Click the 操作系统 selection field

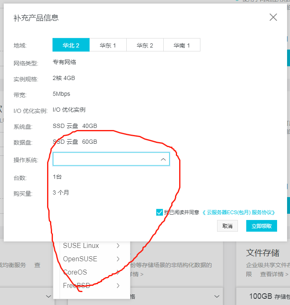pyautogui.click(x=106, y=159)
